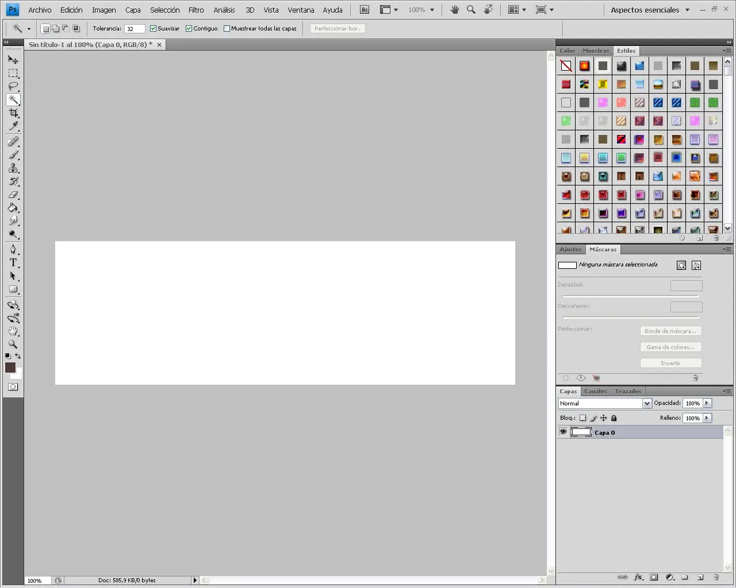
Task: Select the Capa 0 layer thumbnail
Action: 581,432
